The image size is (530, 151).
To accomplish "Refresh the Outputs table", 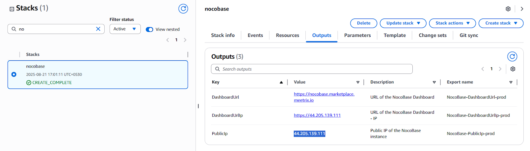I will [512, 57].
